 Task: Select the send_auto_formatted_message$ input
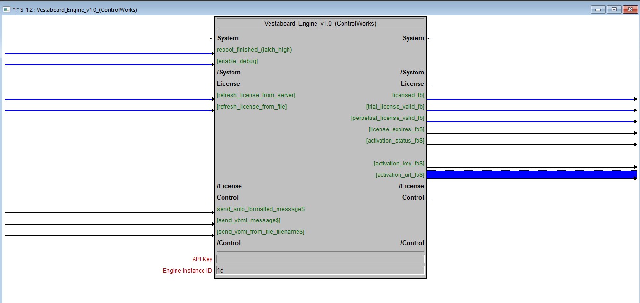[260, 209]
